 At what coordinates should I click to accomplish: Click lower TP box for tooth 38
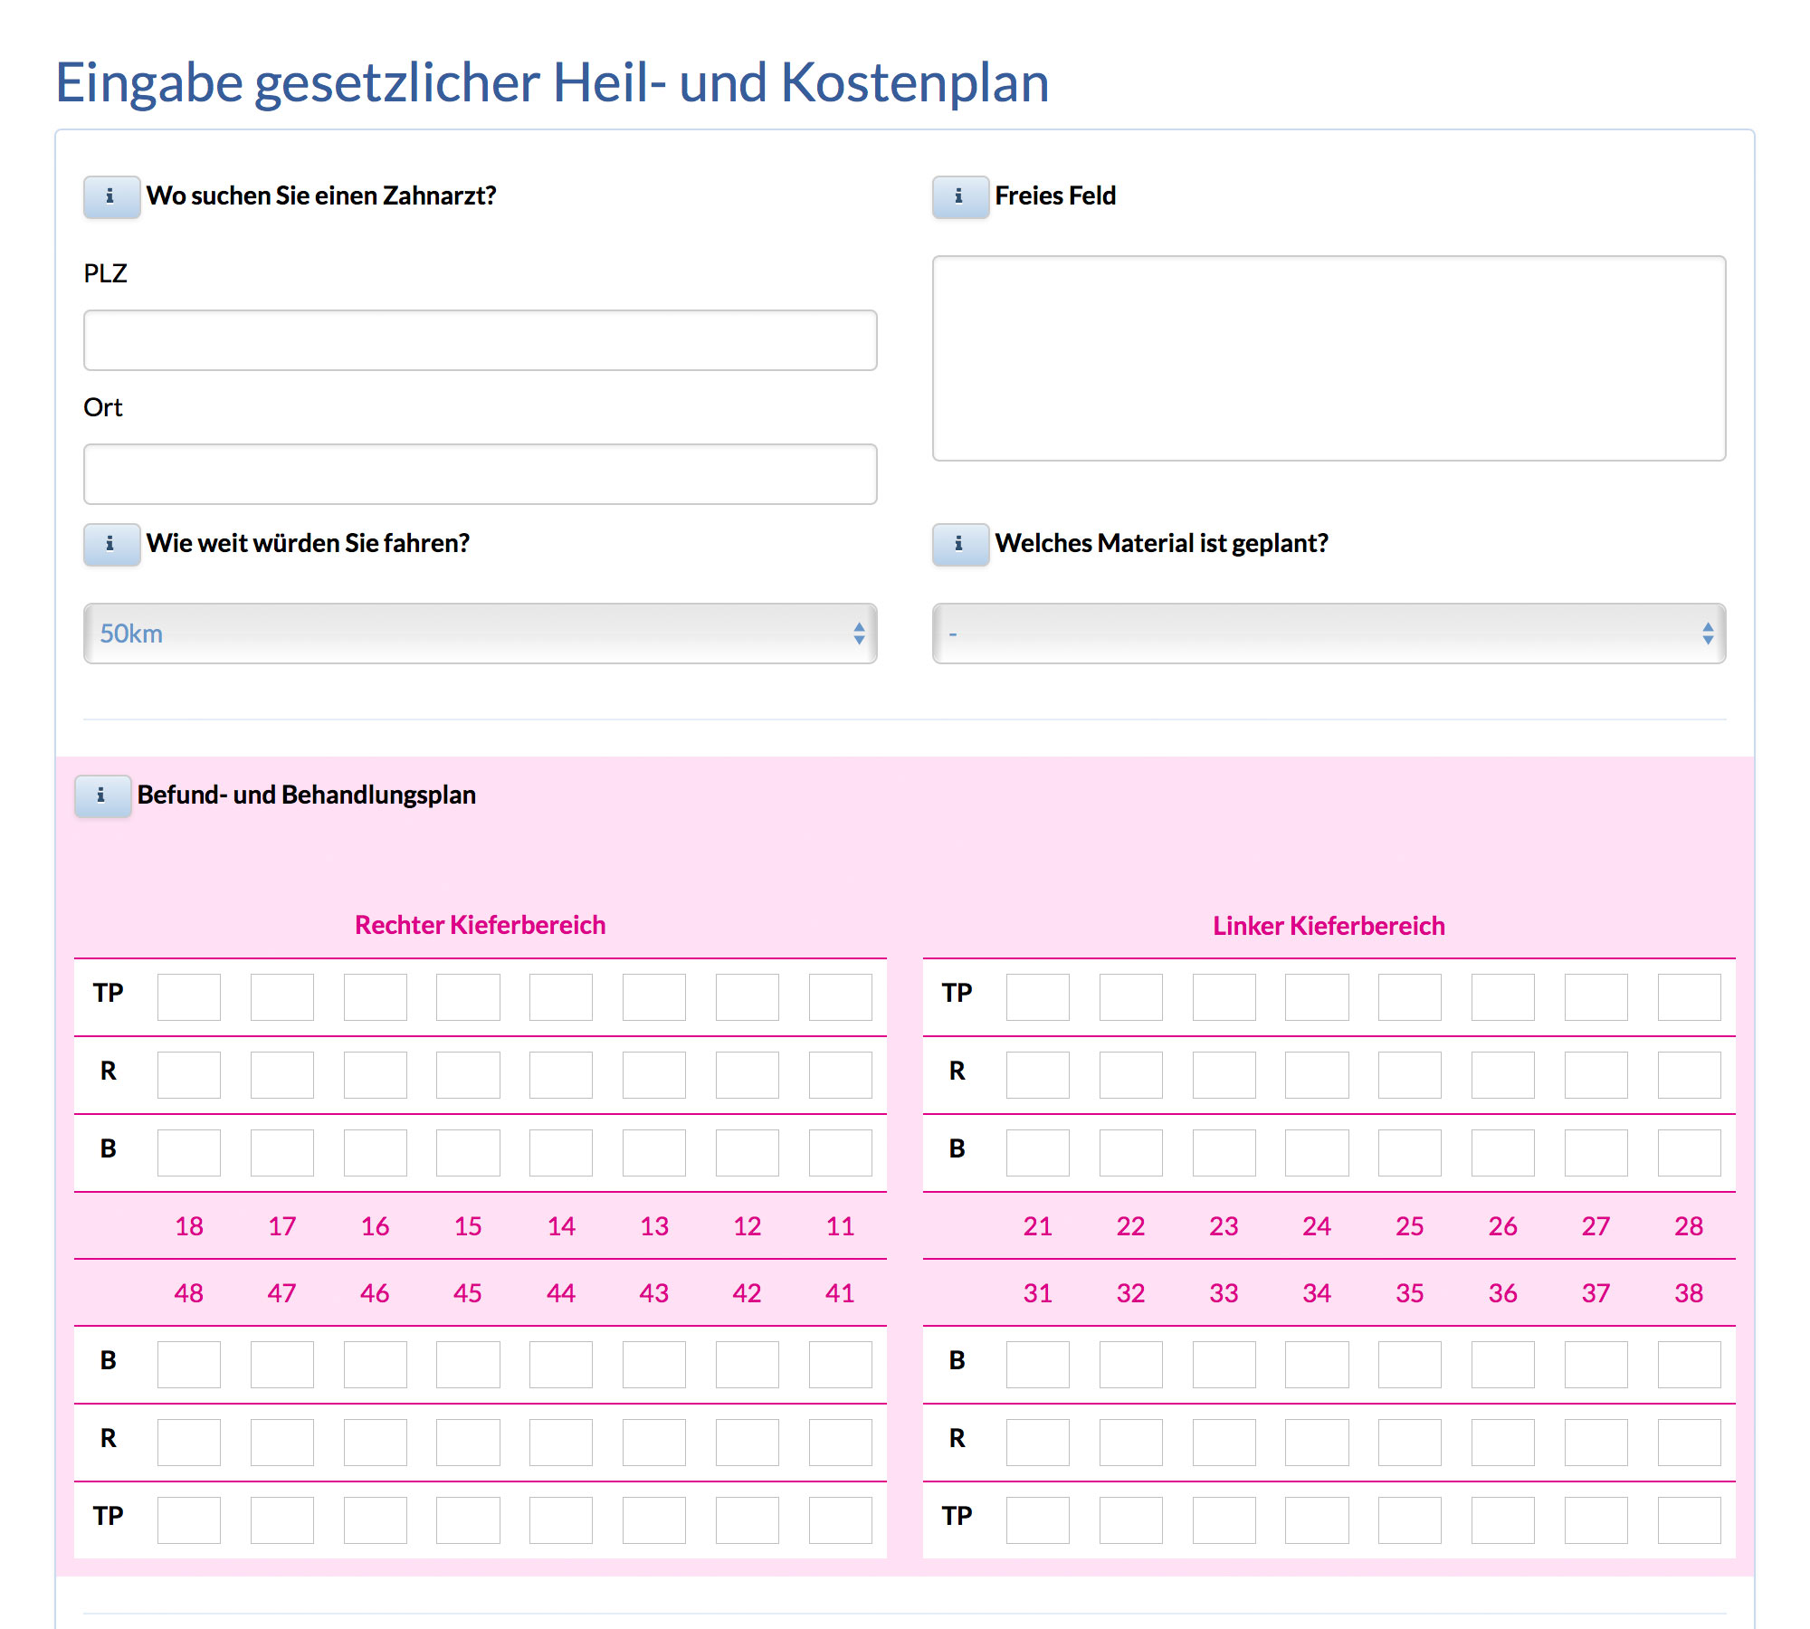[1689, 1520]
